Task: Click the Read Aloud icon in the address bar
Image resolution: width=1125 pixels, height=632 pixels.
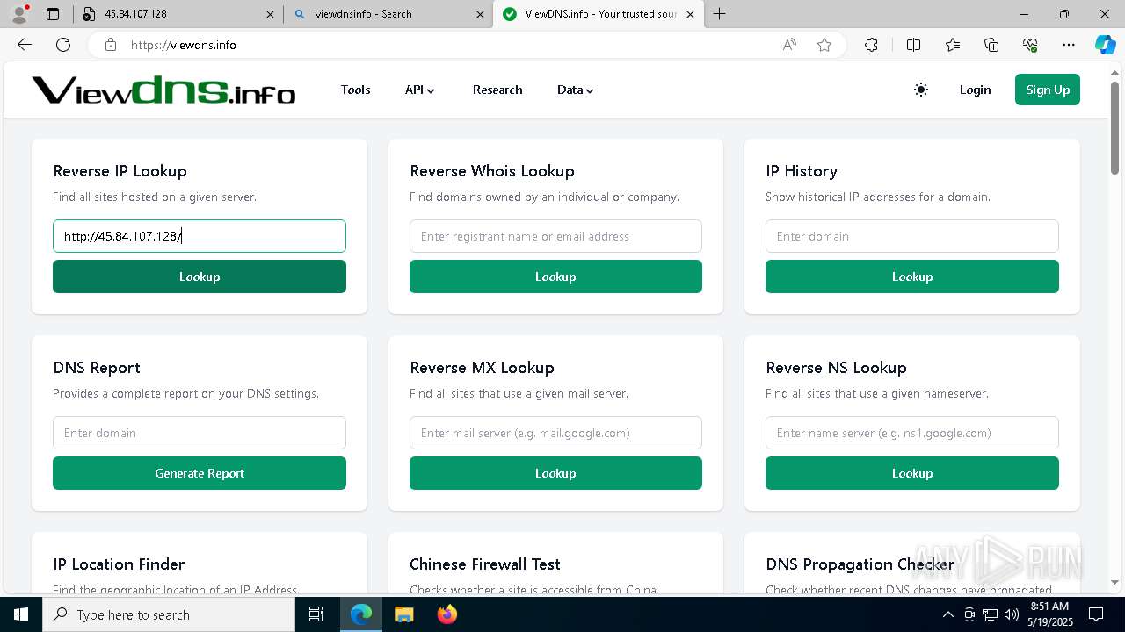Action: tap(789, 45)
